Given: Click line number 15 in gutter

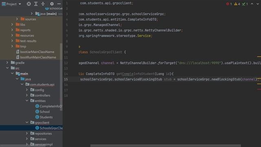Looking at the screenshot, I should 66,79.
